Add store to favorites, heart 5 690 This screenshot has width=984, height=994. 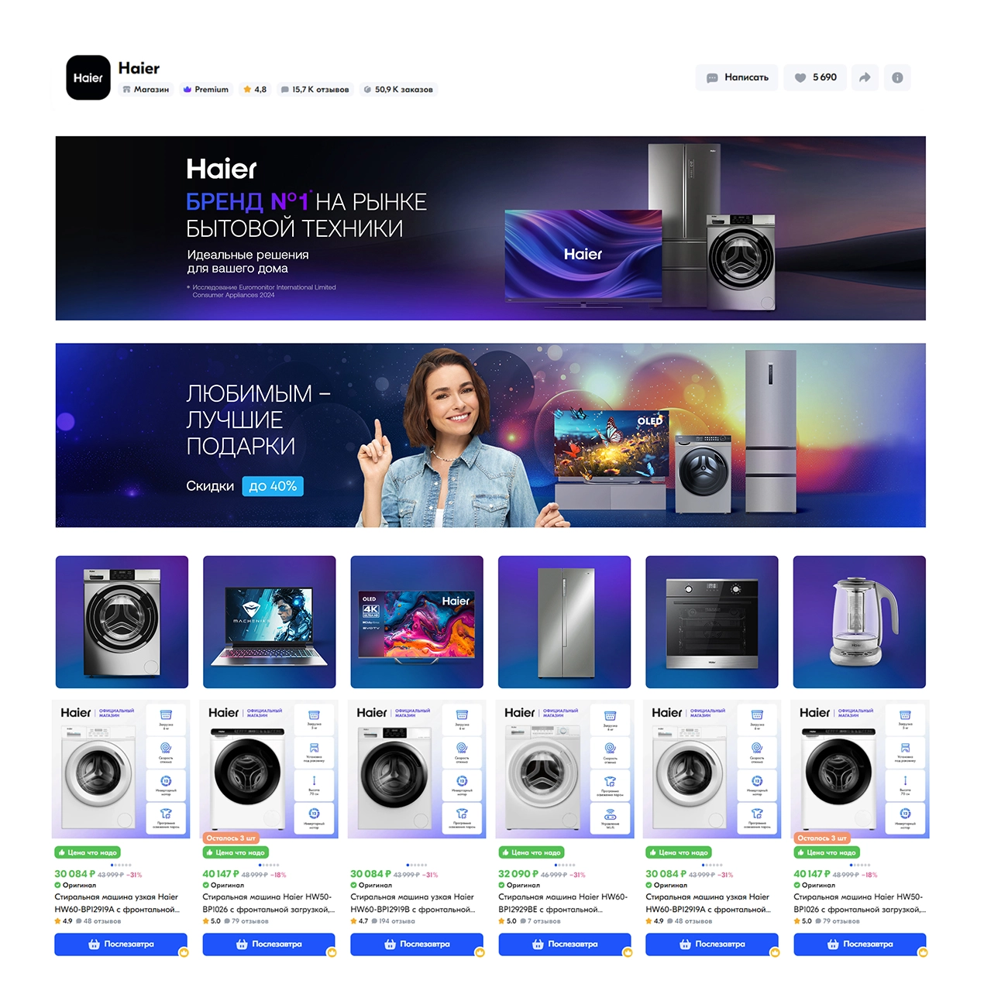pos(815,77)
